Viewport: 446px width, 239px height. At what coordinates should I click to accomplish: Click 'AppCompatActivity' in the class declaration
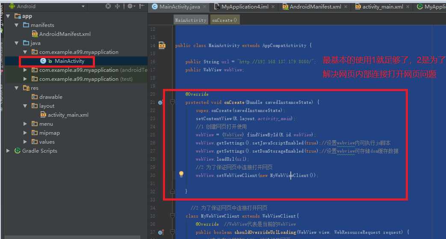click(284, 45)
